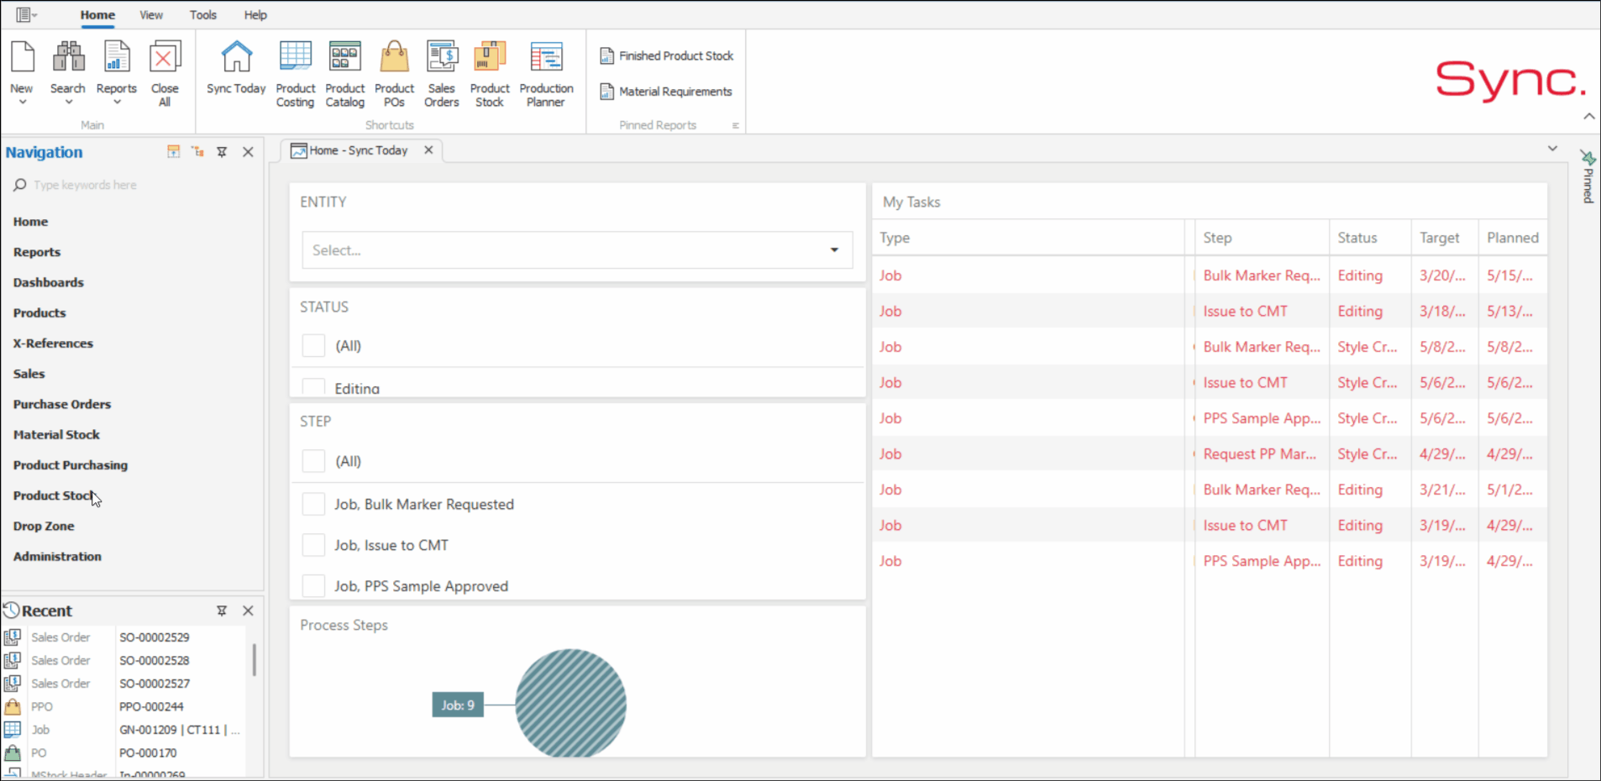Close the Recent panel

[248, 611]
